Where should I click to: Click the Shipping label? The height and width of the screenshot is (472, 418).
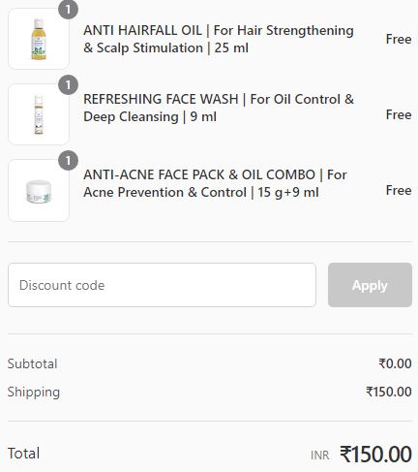tap(34, 392)
